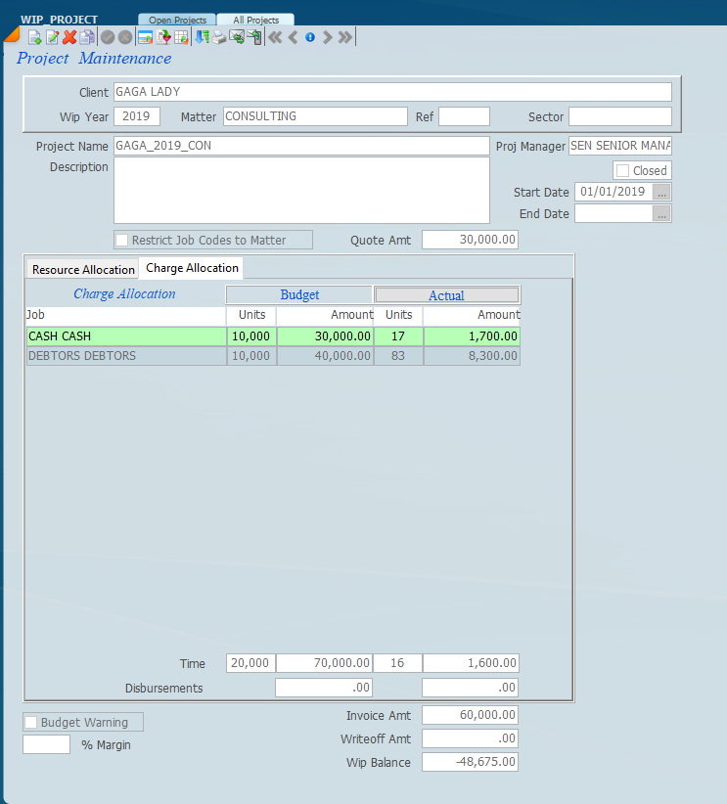This screenshot has width=727, height=804.
Task: Open the Start Date picker button
Action: (x=661, y=192)
